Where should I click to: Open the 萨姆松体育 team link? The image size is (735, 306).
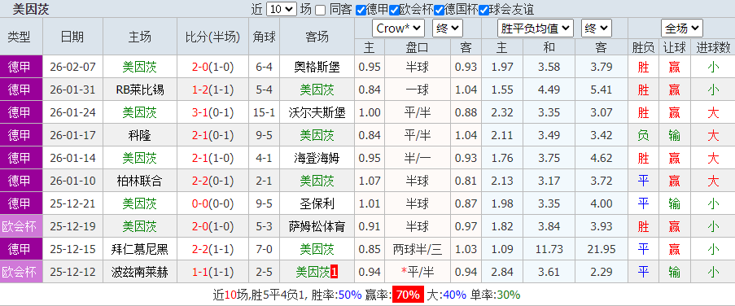(x=317, y=226)
